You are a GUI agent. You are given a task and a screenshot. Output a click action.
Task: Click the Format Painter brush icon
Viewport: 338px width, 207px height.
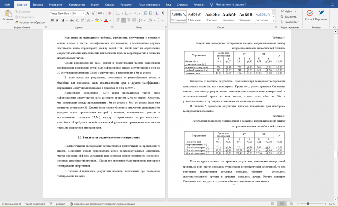click(x=16, y=22)
